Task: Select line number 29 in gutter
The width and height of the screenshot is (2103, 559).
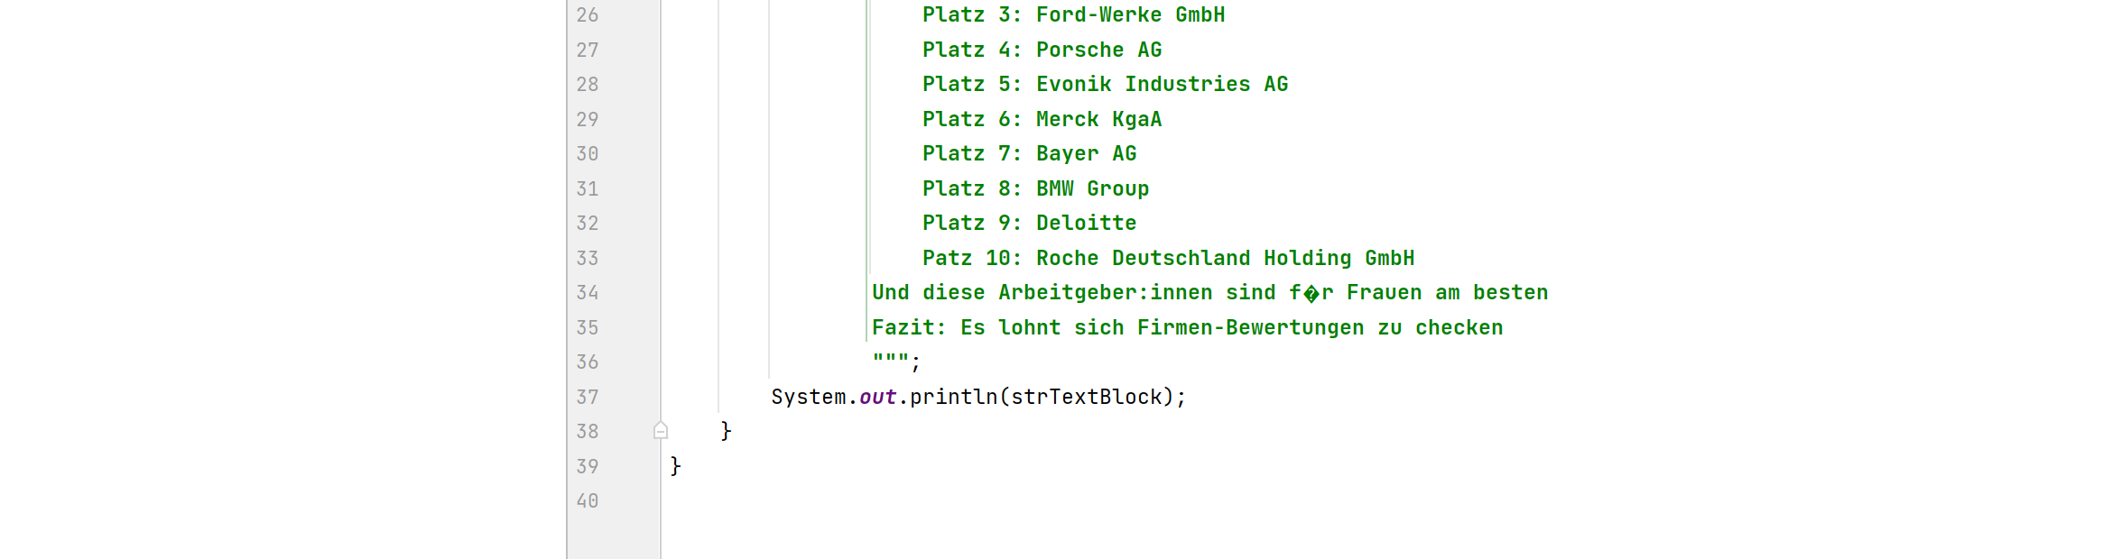Action: 588,120
